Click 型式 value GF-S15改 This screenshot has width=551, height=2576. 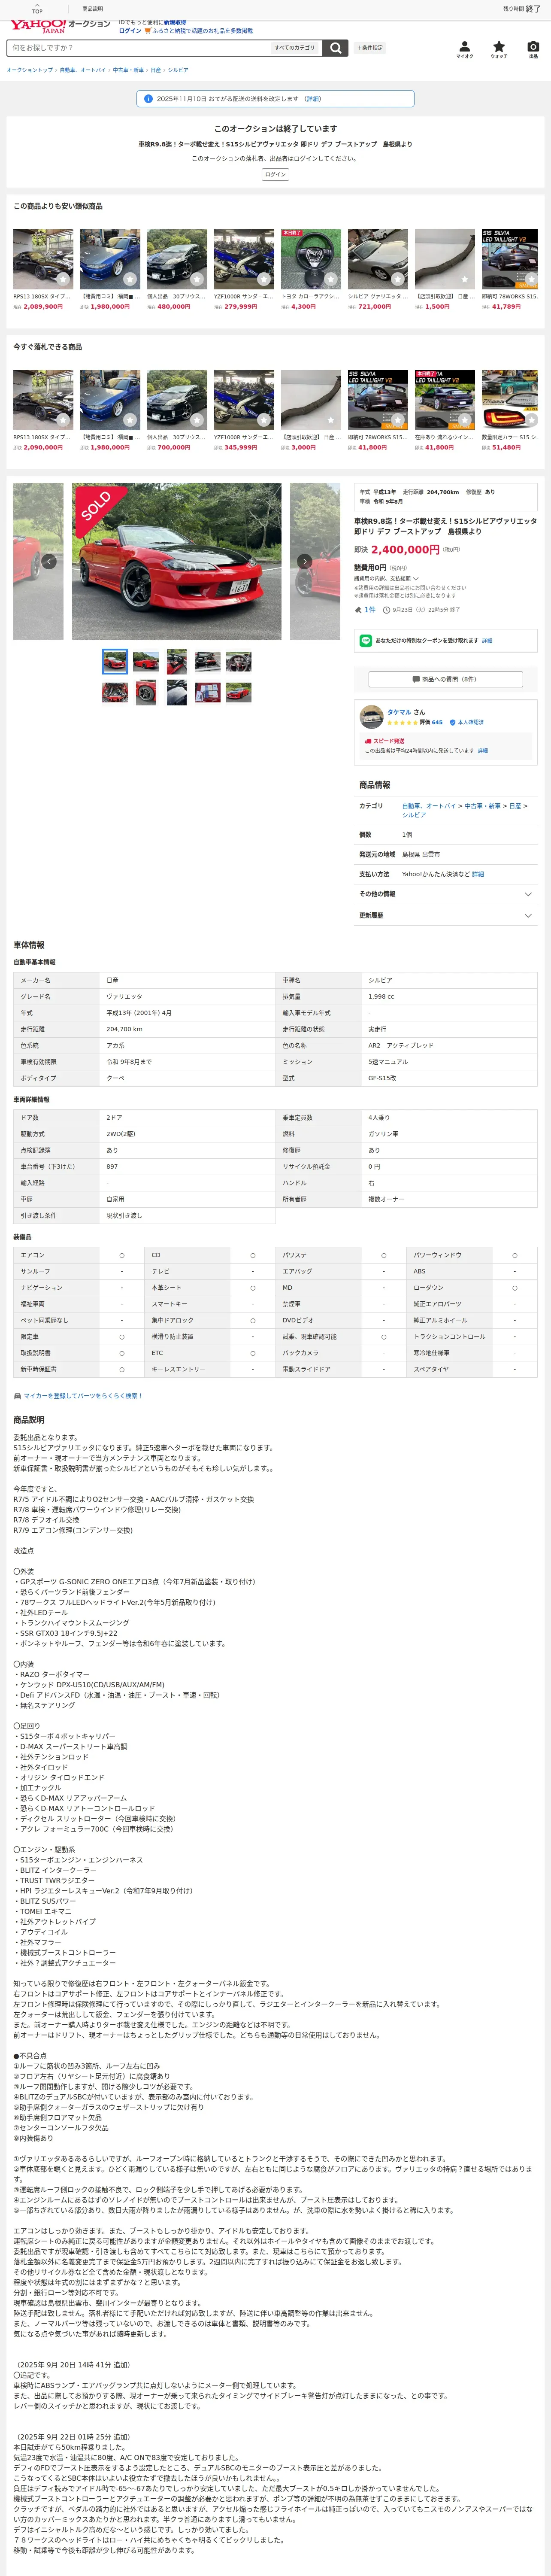click(x=383, y=1078)
